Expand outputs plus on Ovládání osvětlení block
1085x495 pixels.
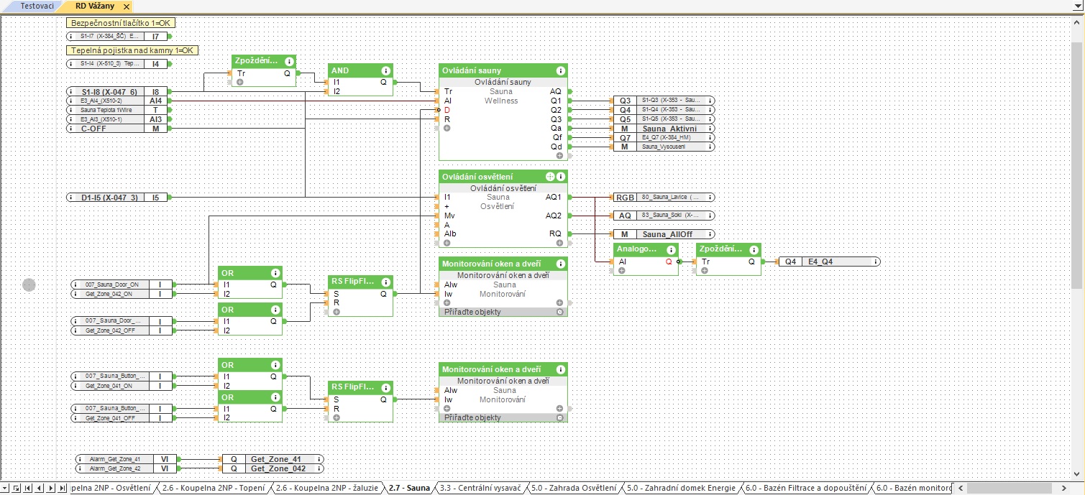559,243
